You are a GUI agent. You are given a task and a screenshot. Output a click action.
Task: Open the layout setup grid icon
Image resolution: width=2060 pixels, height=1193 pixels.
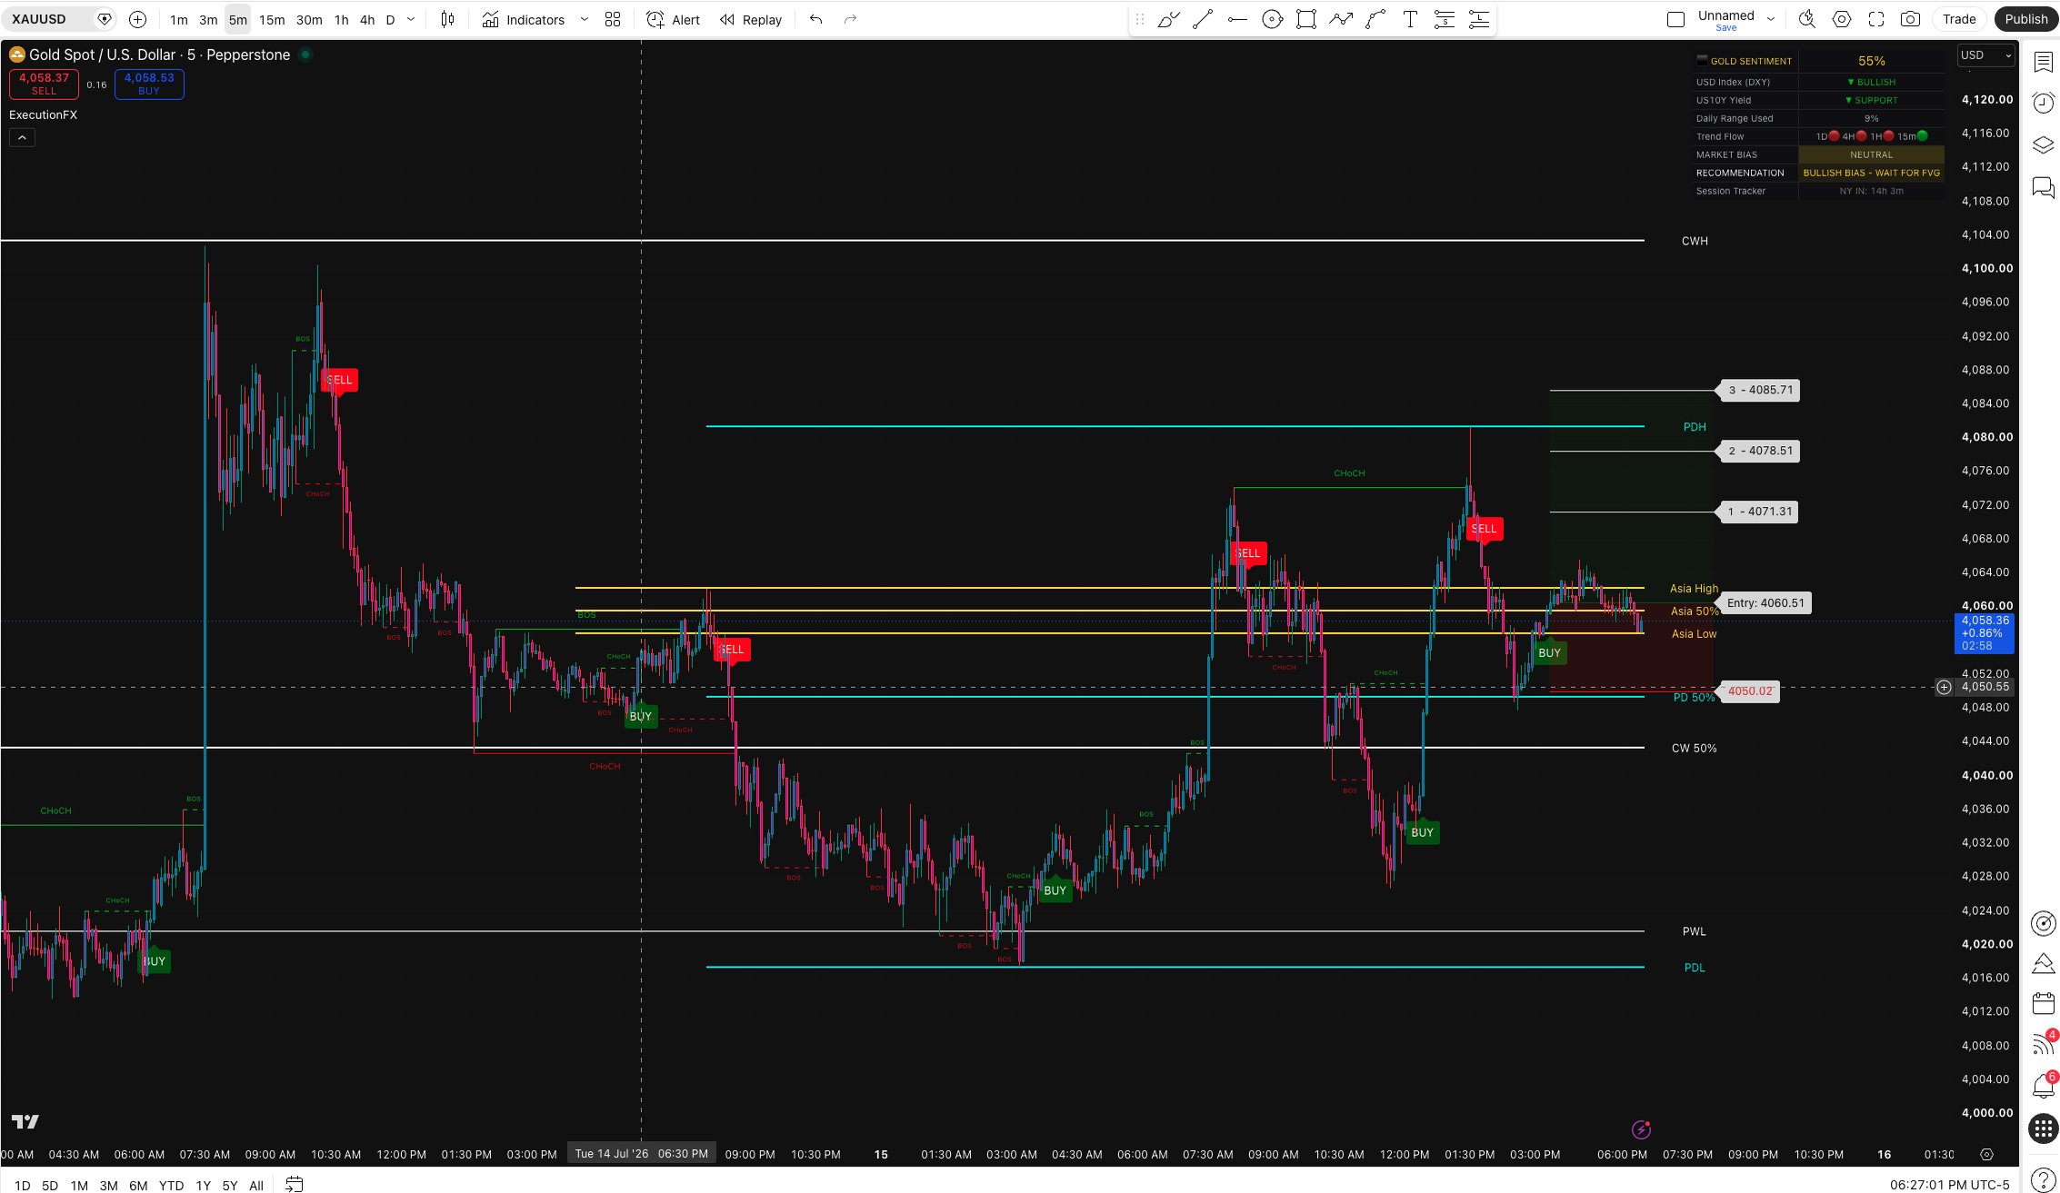pyautogui.click(x=613, y=19)
